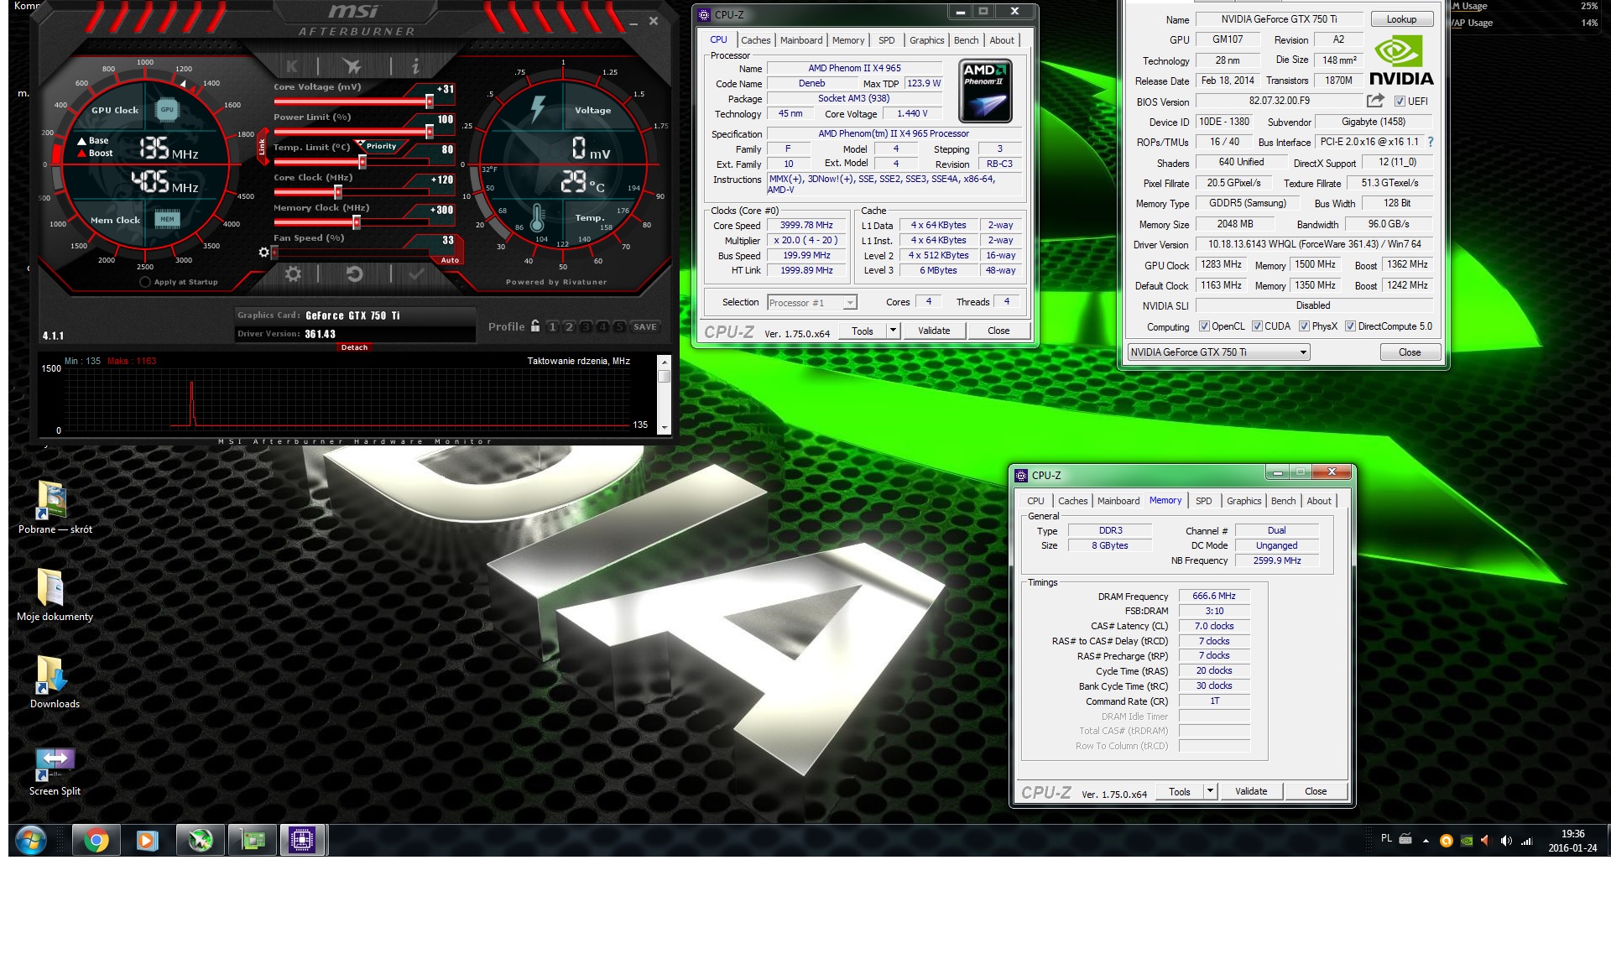Click the profile lock padlock icon
1611x959 pixels.
tap(535, 326)
